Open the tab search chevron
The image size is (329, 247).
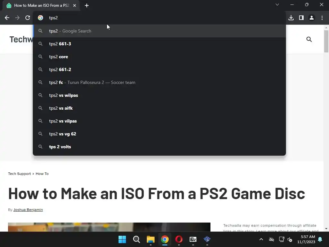pos(277,5)
